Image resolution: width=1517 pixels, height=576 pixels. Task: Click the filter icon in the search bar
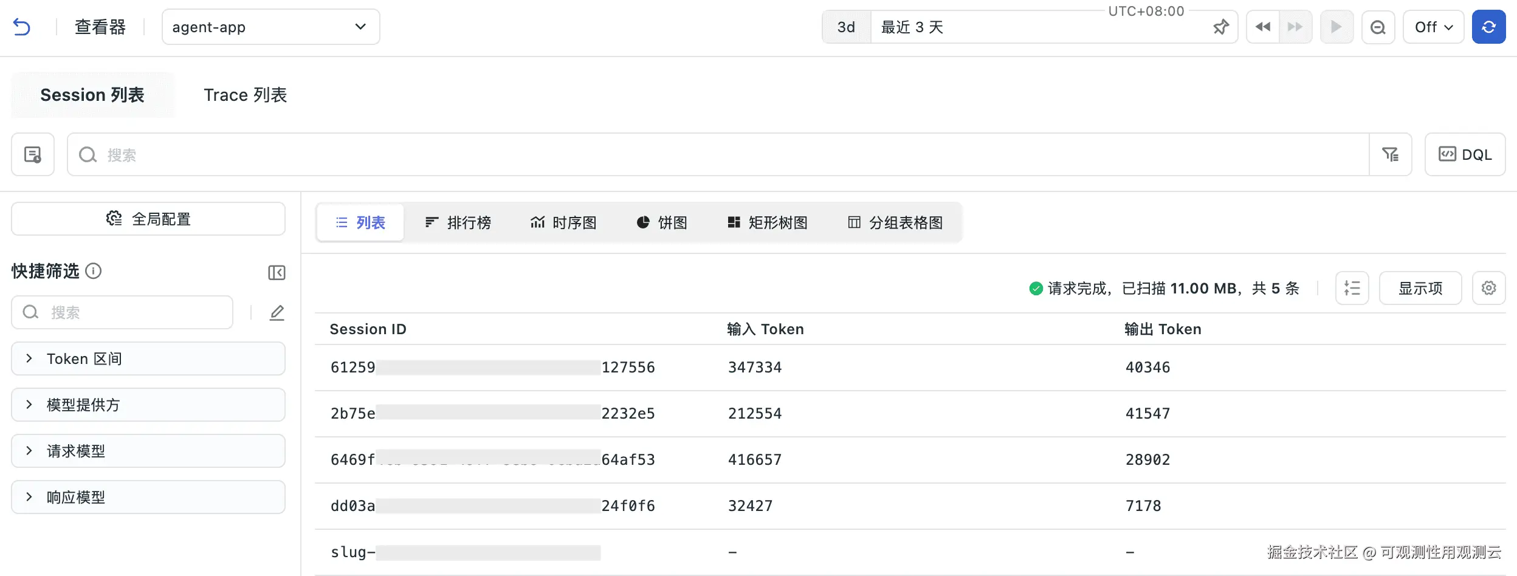[1390, 155]
